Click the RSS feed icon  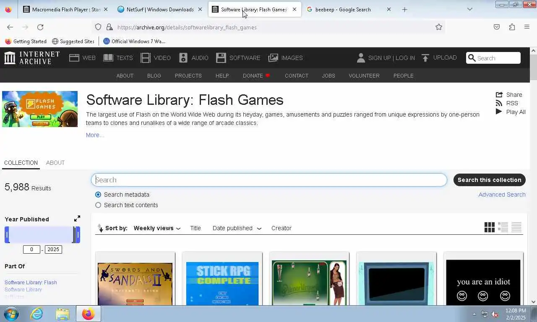499,103
